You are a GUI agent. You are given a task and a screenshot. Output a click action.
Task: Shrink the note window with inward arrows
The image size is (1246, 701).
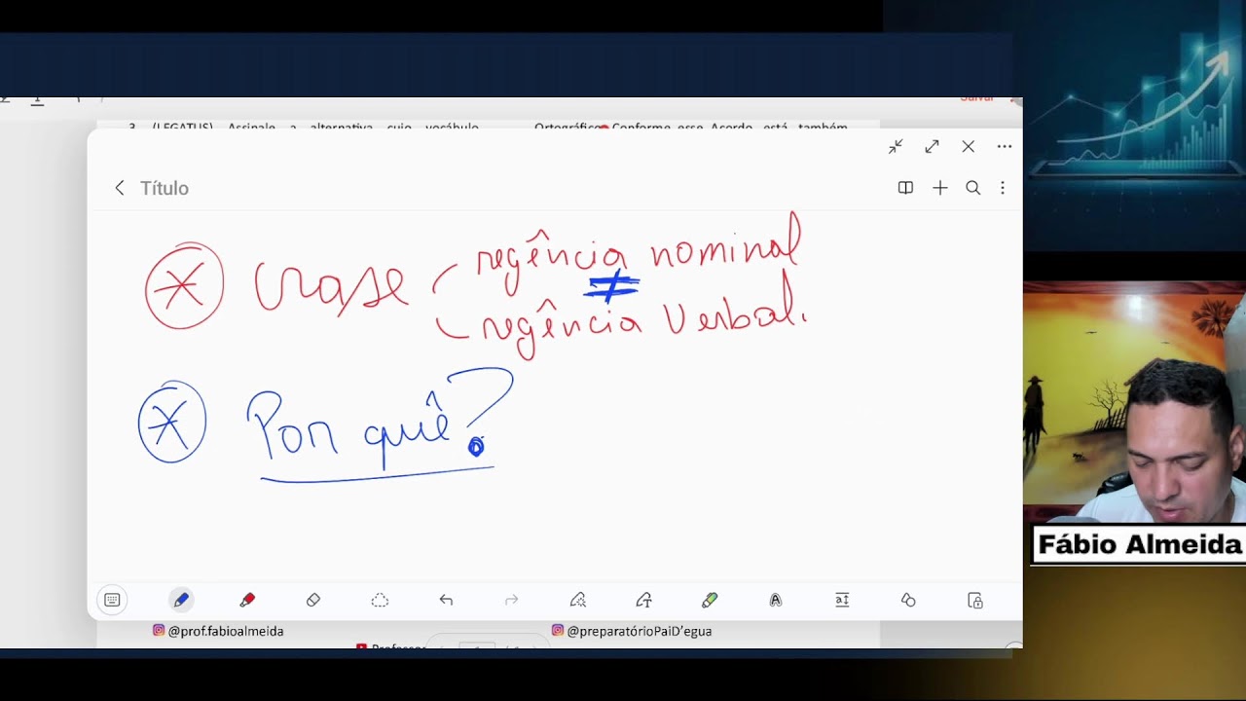[x=896, y=147]
